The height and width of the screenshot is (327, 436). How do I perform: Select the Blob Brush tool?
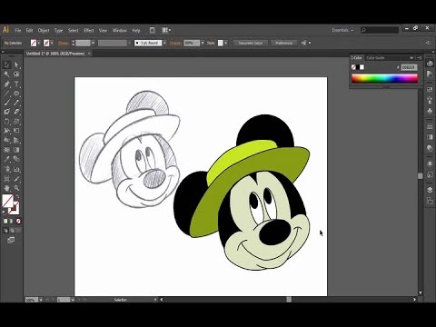click(7, 112)
